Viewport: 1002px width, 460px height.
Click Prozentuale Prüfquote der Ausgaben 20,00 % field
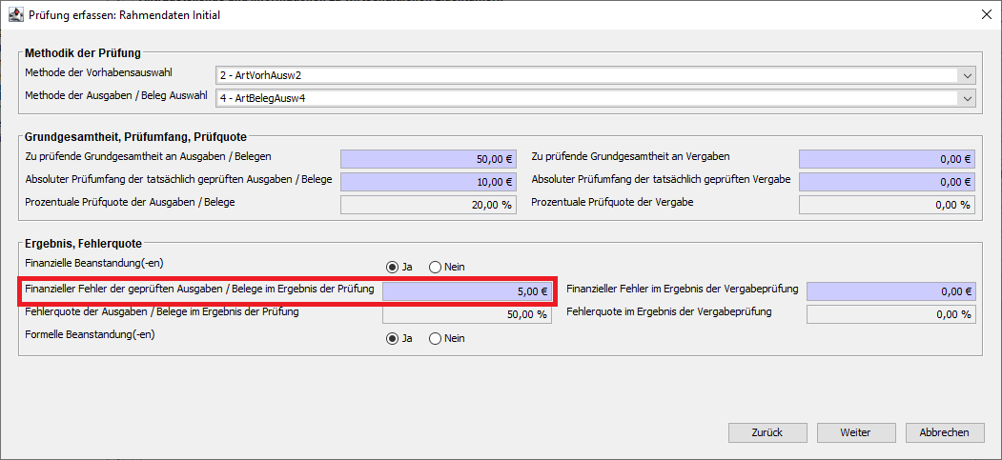coord(428,205)
